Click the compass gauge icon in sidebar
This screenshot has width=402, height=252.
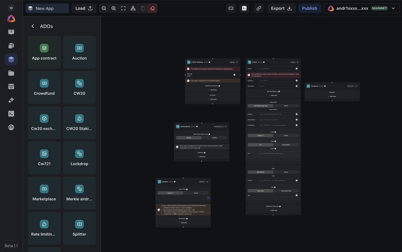(11, 127)
